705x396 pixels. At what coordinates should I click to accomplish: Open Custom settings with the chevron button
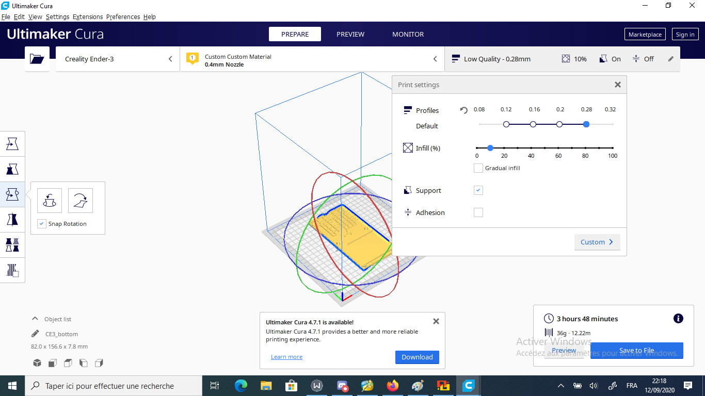click(x=597, y=242)
